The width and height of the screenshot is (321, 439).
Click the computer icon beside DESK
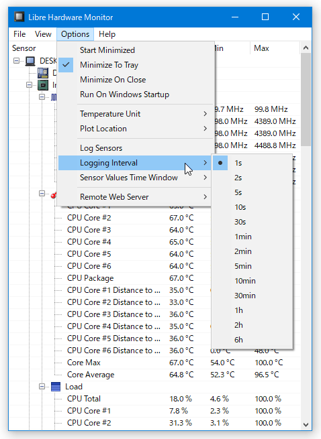tap(30, 61)
